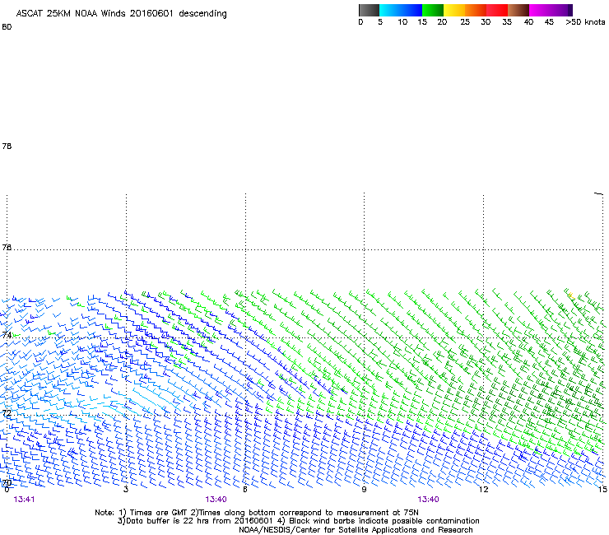Click the latitude label '80' on the left axis

coord(7,27)
